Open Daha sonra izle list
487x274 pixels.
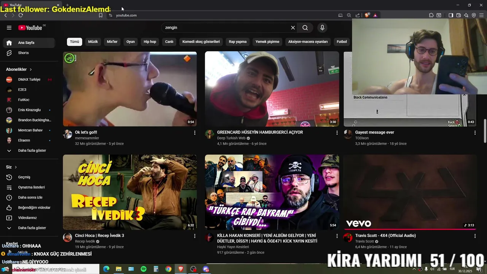click(x=29, y=198)
